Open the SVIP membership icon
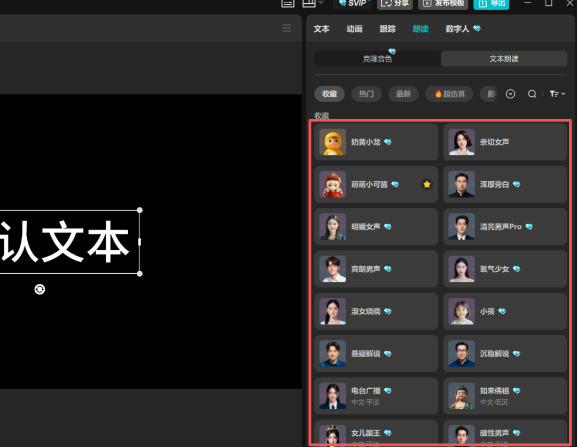The image size is (577, 447). pyautogui.click(x=352, y=3)
